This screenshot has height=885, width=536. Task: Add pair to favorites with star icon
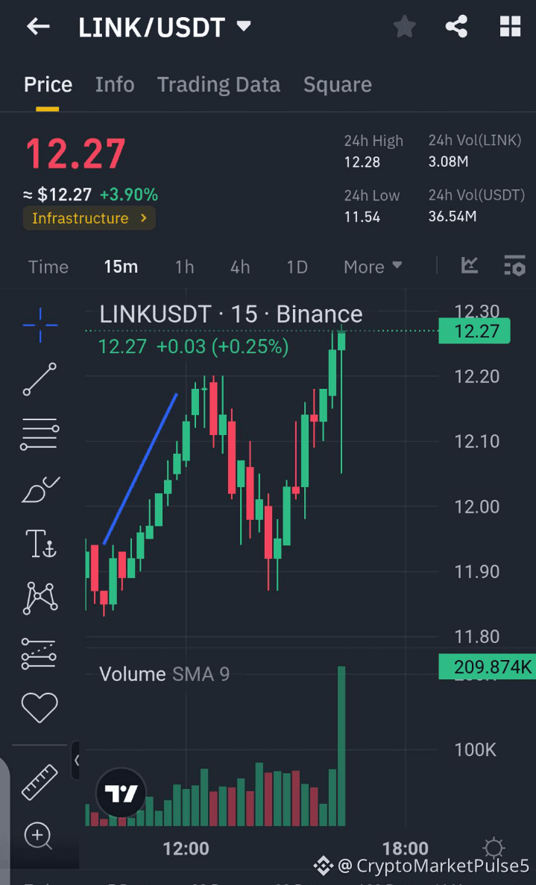click(404, 27)
